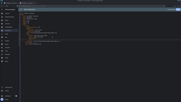The height and width of the screenshot is (102, 181).
Task: Click the Home Assistant title
Action: [10, 9]
